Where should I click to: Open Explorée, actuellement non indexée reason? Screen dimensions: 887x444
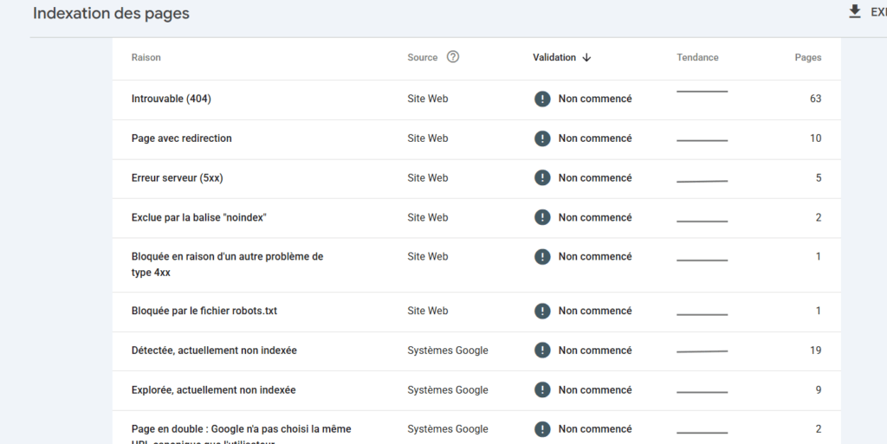coord(213,389)
